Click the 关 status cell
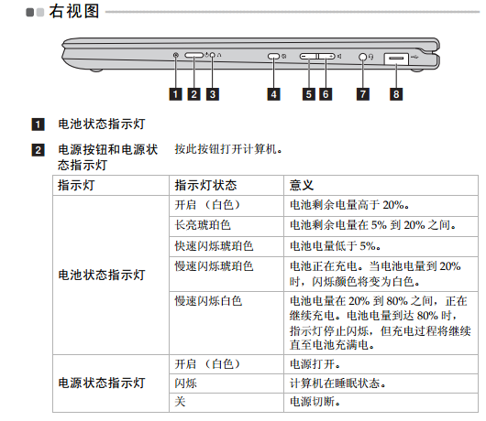The height and width of the screenshot is (421, 486). click(226, 403)
